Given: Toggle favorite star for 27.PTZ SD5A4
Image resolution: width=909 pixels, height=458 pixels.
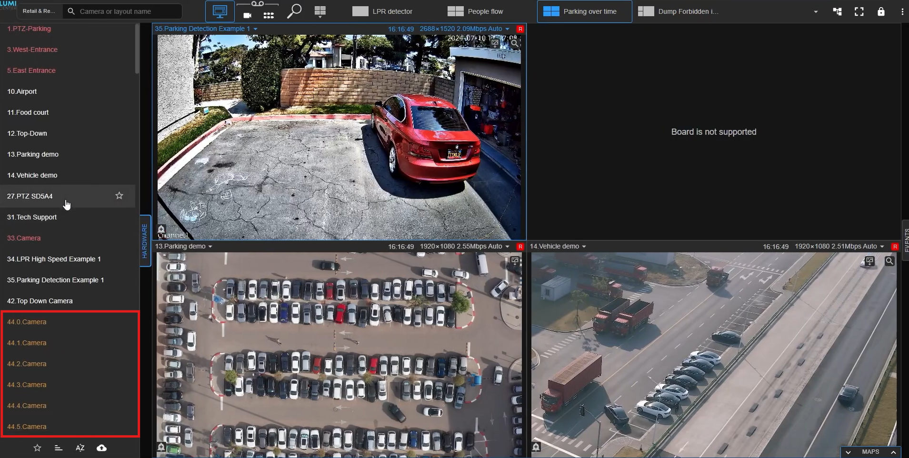Looking at the screenshot, I should tap(119, 196).
